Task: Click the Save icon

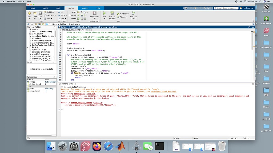Action: (40, 12)
